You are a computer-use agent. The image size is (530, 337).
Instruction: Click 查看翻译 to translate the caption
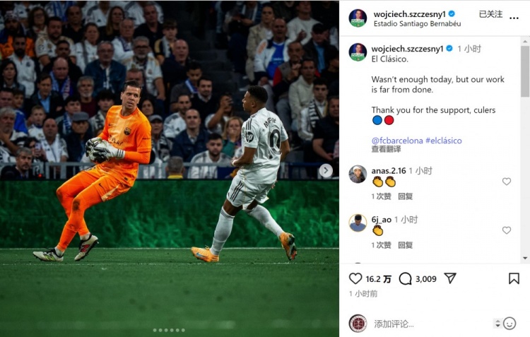[386, 149]
